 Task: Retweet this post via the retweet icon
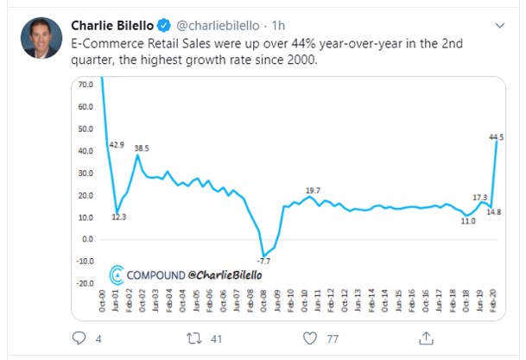coord(192,339)
